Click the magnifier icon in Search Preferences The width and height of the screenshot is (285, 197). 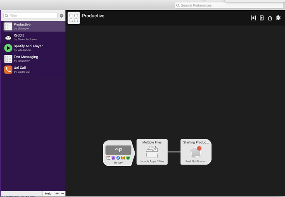pyautogui.click(x=178, y=5)
